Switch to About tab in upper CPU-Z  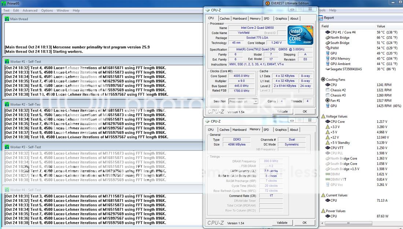coord(294,19)
